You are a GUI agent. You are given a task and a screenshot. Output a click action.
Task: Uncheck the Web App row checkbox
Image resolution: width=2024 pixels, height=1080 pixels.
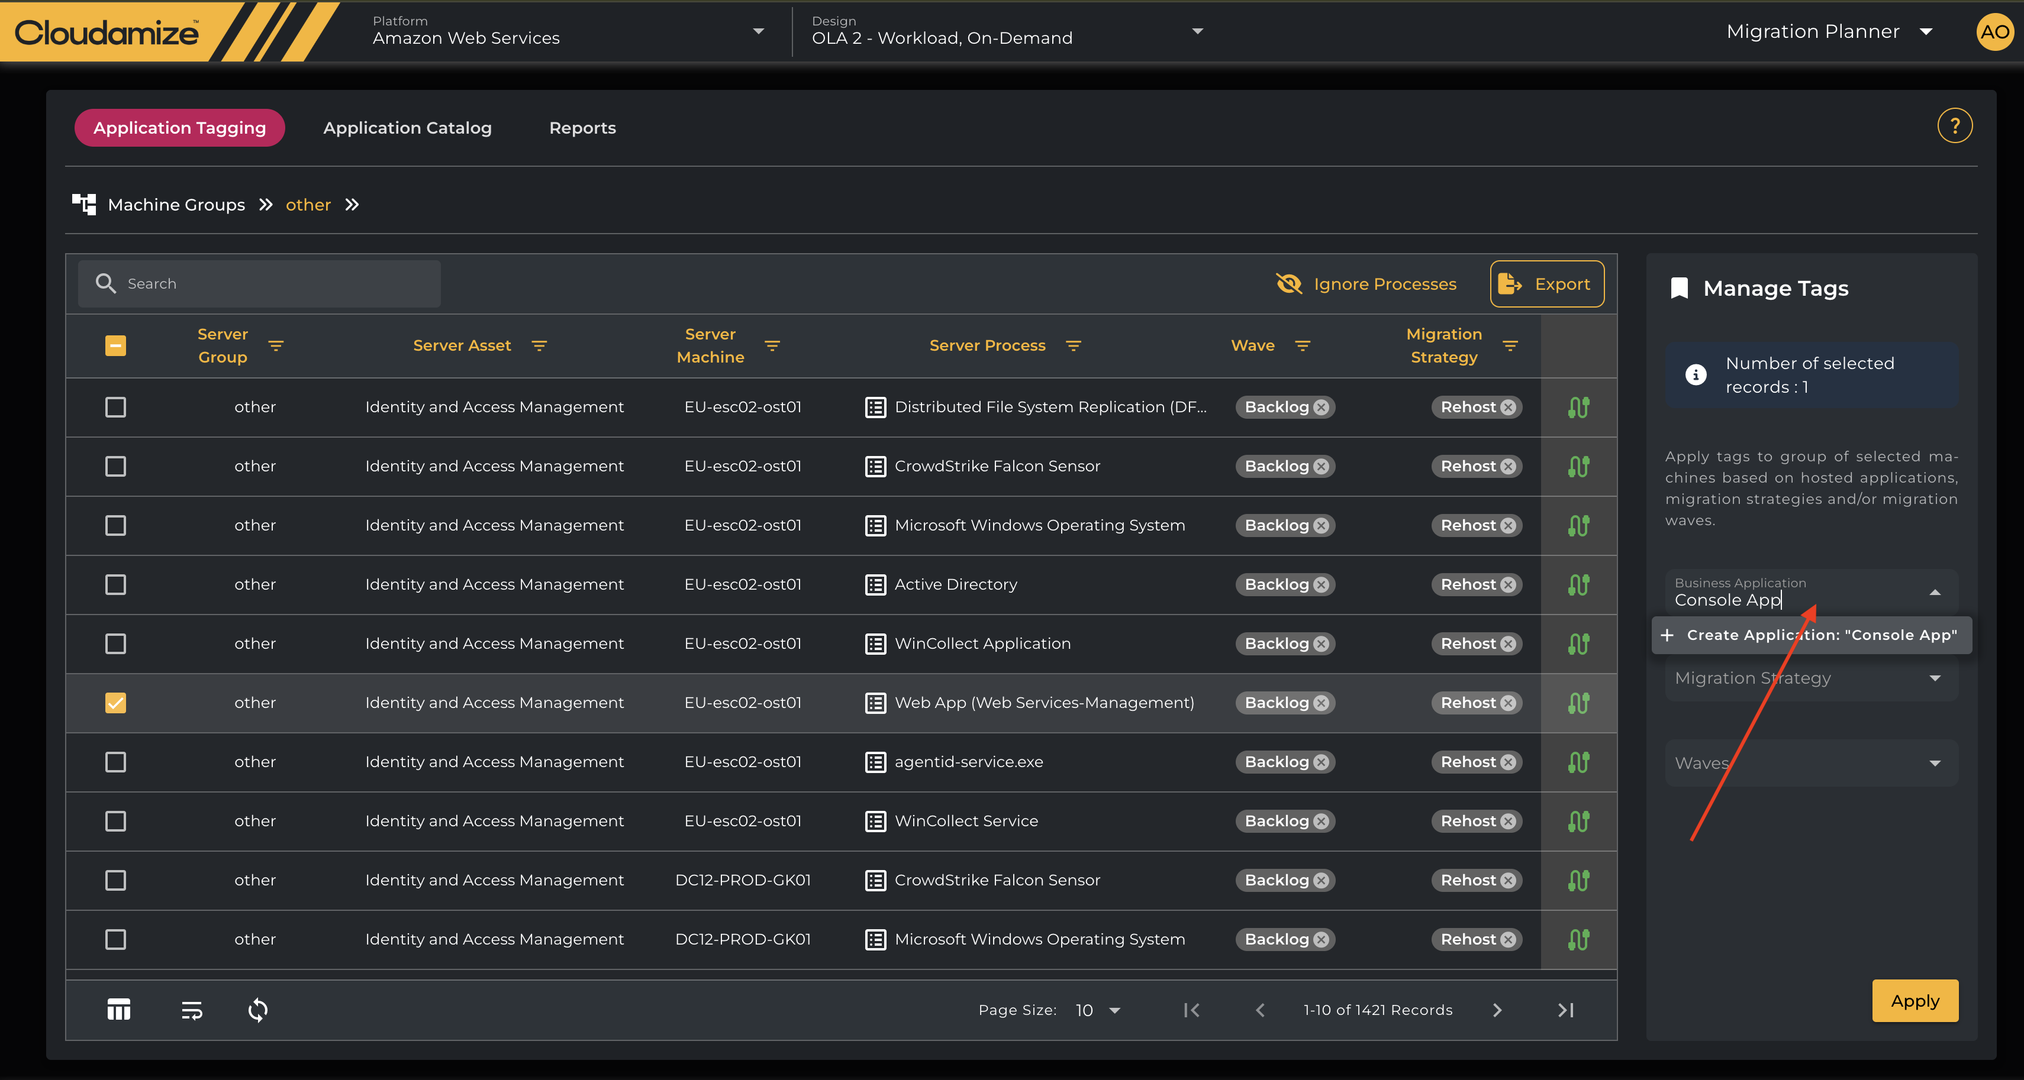(x=115, y=703)
